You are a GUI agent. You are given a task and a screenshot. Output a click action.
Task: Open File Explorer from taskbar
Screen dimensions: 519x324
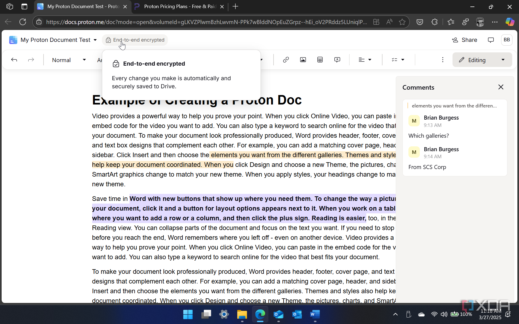pyautogui.click(x=242, y=314)
